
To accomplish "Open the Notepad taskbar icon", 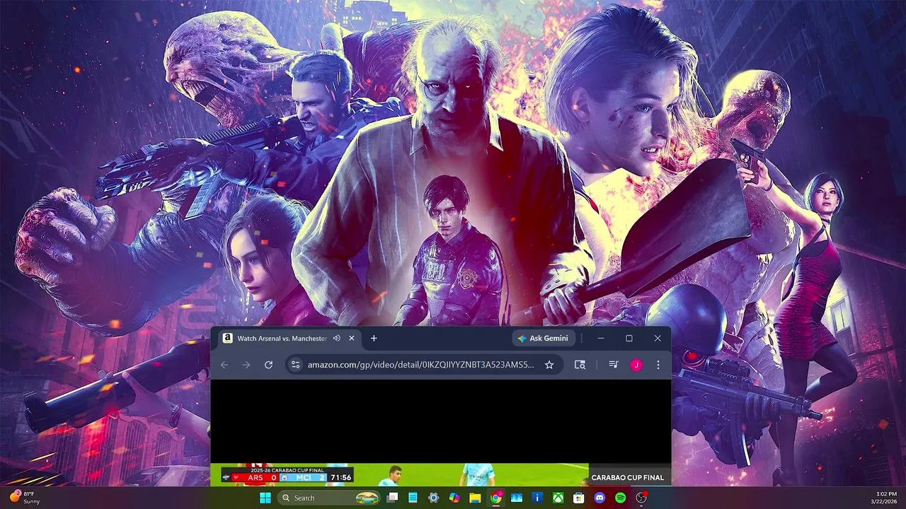I will (x=413, y=498).
